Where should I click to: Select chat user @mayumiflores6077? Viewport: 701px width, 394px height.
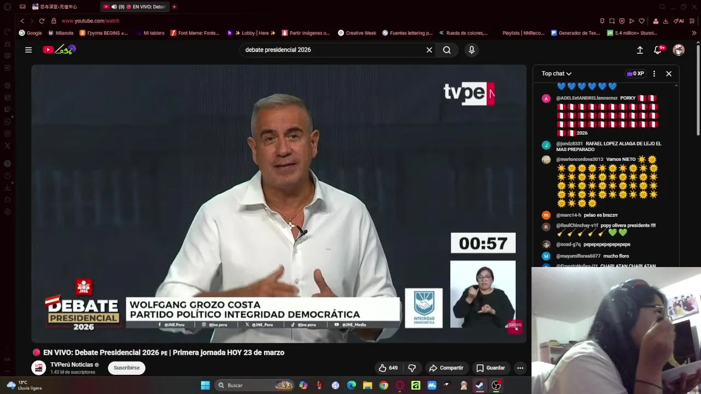[x=578, y=256]
